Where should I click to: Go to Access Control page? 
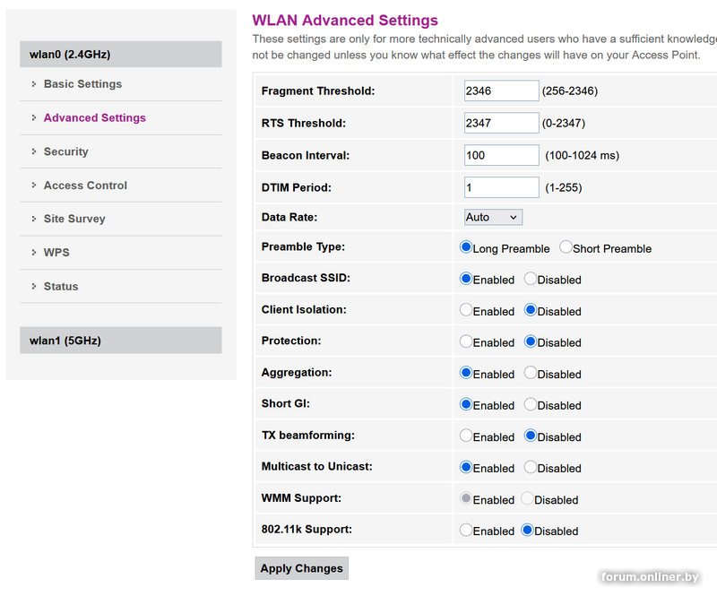click(85, 186)
